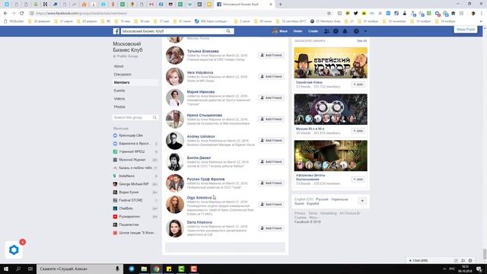This screenshot has width=487, height=274.
Task: Open Telegram from the taskbar
Action: pyautogui.click(x=132, y=269)
